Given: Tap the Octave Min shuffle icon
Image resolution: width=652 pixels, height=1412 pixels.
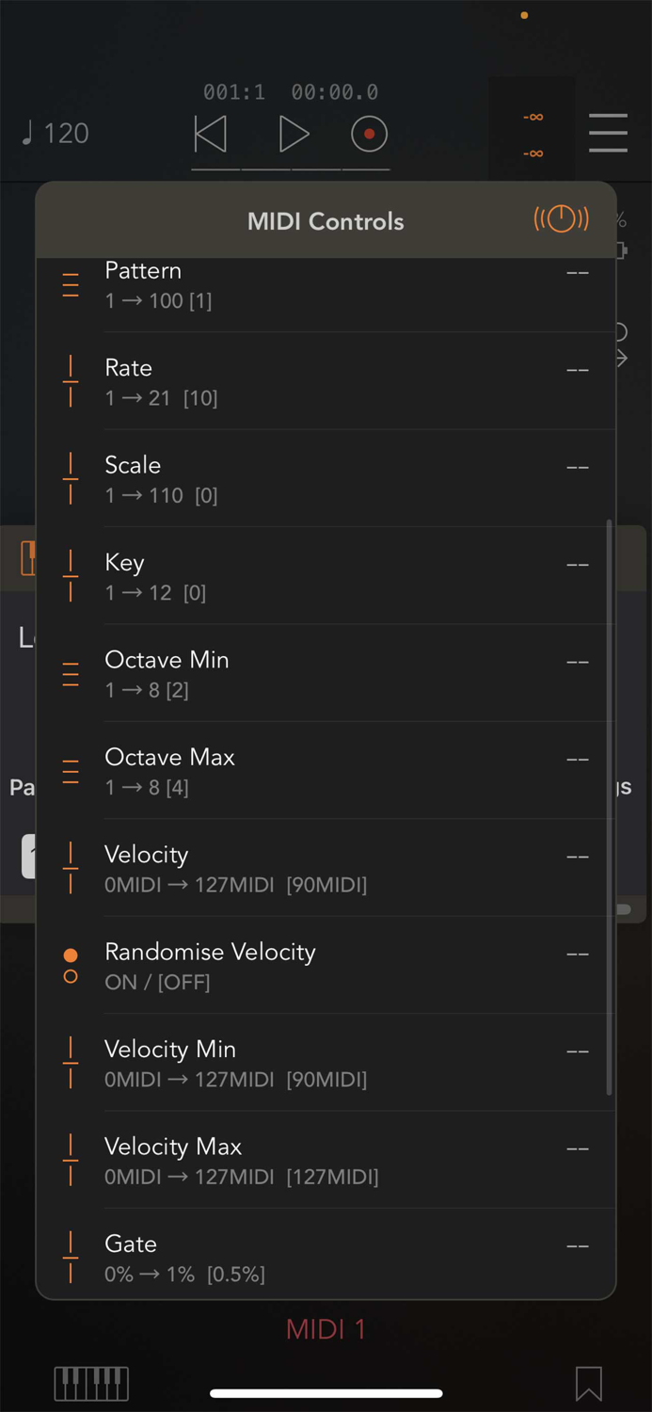Looking at the screenshot, I should click(x=70, y=673).
